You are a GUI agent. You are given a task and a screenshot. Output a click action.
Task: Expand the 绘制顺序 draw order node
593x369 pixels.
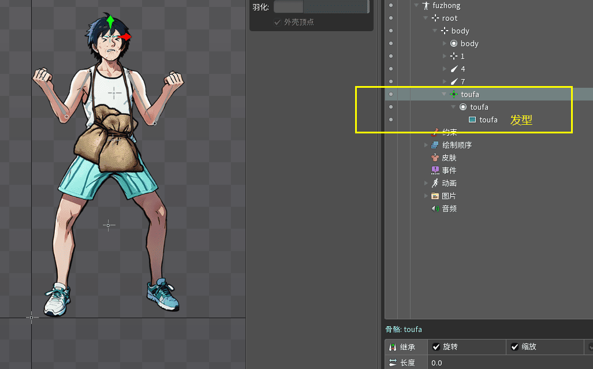point(426,145)
